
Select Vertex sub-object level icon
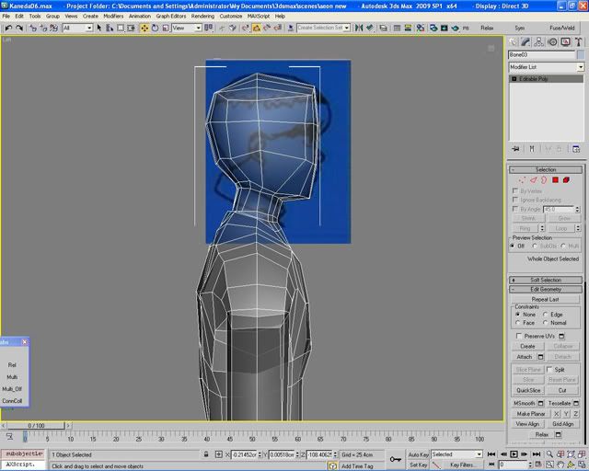click(521, 180)
